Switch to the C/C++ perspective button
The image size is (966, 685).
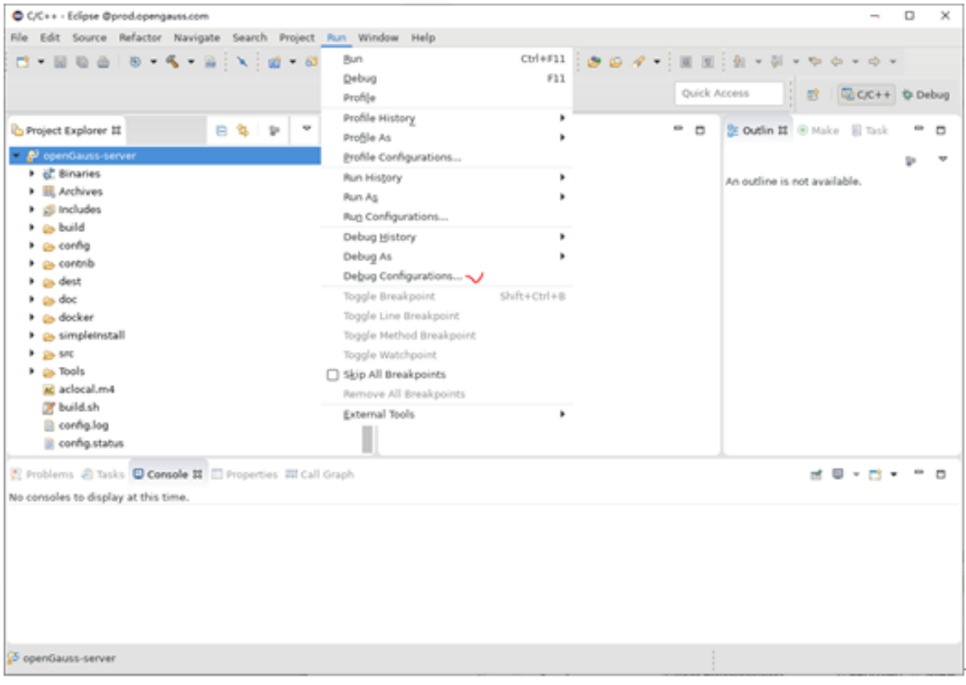866,95
